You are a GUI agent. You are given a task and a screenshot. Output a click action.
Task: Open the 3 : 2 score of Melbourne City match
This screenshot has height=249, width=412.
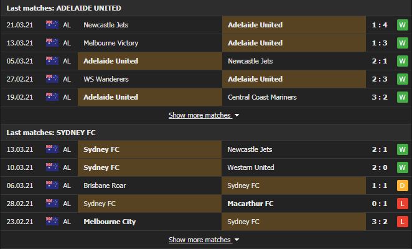tap(380, 222)
